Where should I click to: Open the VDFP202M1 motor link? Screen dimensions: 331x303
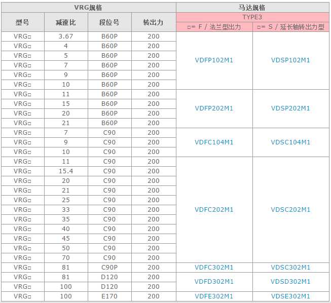(x=214, y=108)
